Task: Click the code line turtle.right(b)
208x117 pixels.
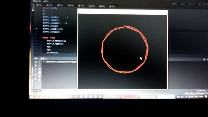Action: pyautogui.click(x=55, y=44)
